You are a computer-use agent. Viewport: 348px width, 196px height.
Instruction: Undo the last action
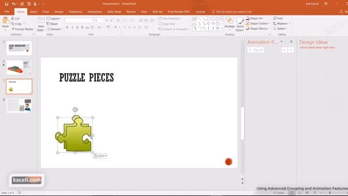point(14,4)
